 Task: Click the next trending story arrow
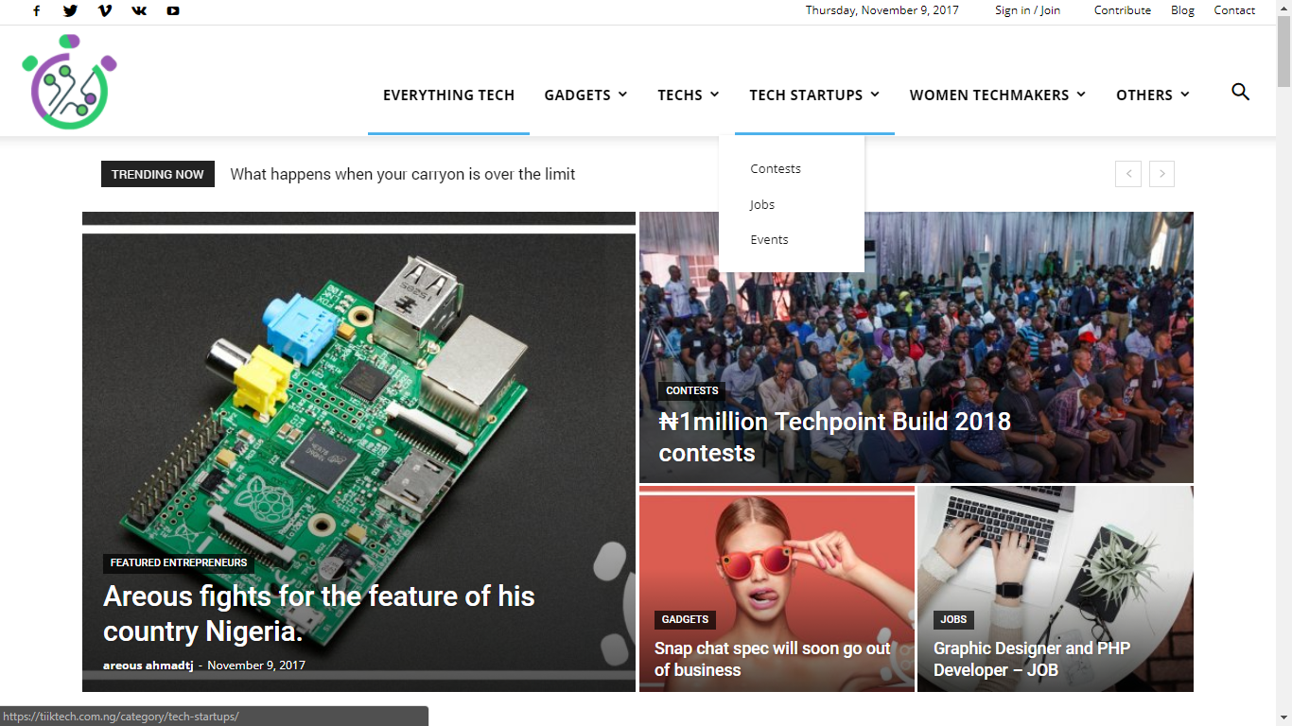pos(1161,174)
